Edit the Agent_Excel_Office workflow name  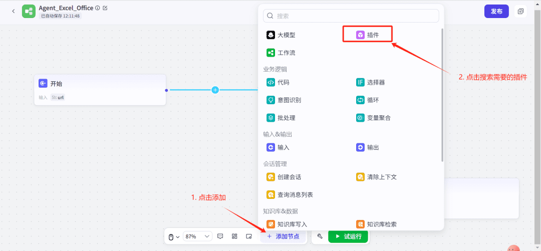(x=105, y=8)
